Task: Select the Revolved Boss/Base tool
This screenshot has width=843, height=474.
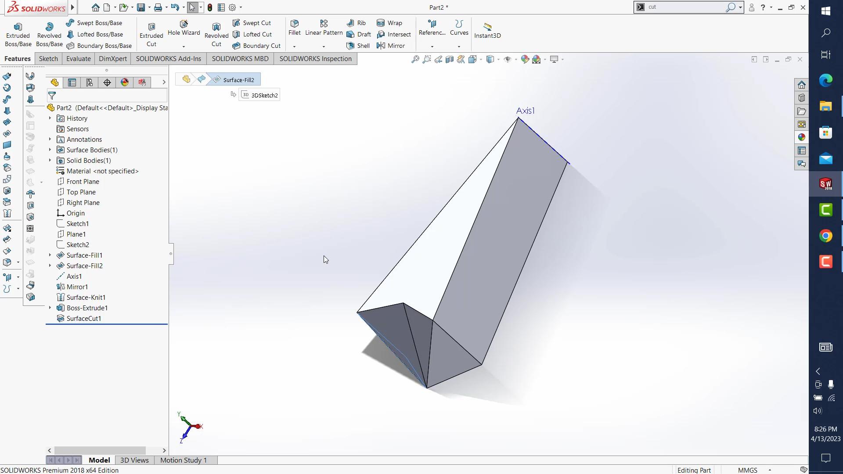Action: (x=49, y=34)
